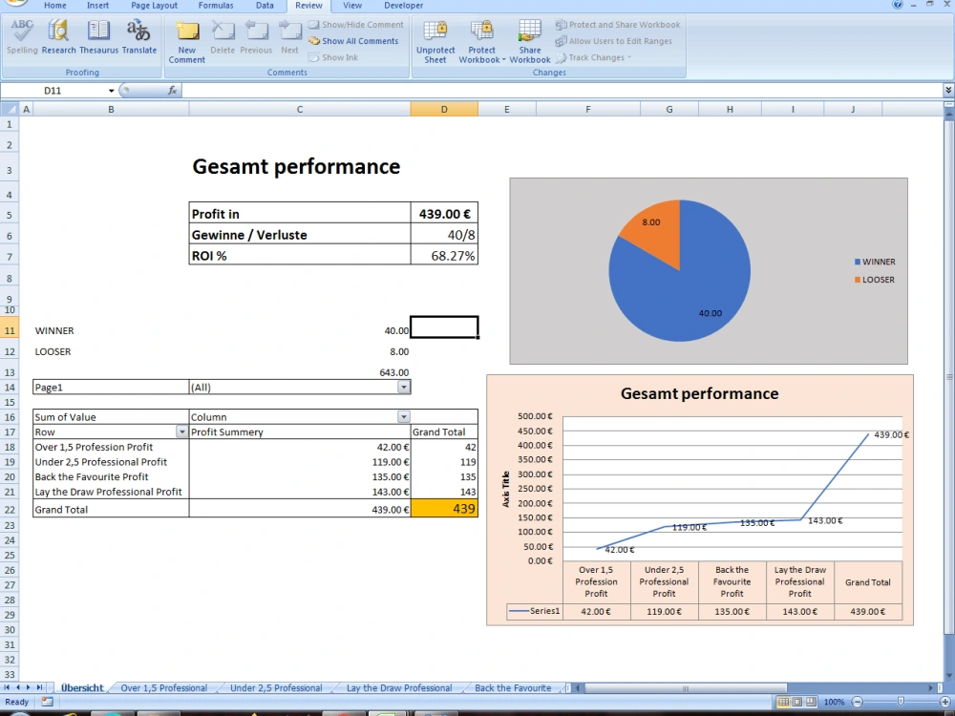Select the orange LOOSER pie slice
The width and height of the screenshot is (955, 716).
coord(655,233)
